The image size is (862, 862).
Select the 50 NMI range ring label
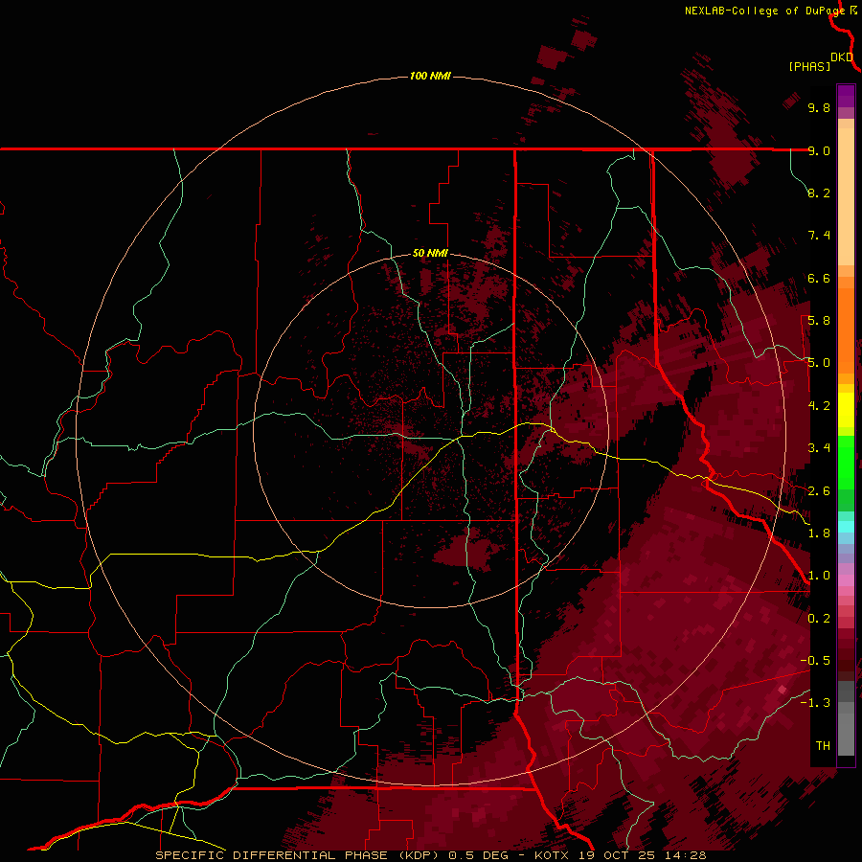coord(430,253)
